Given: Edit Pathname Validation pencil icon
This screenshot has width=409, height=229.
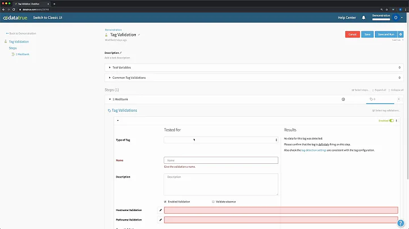Looking at the screenshot, I should [160, 220].
